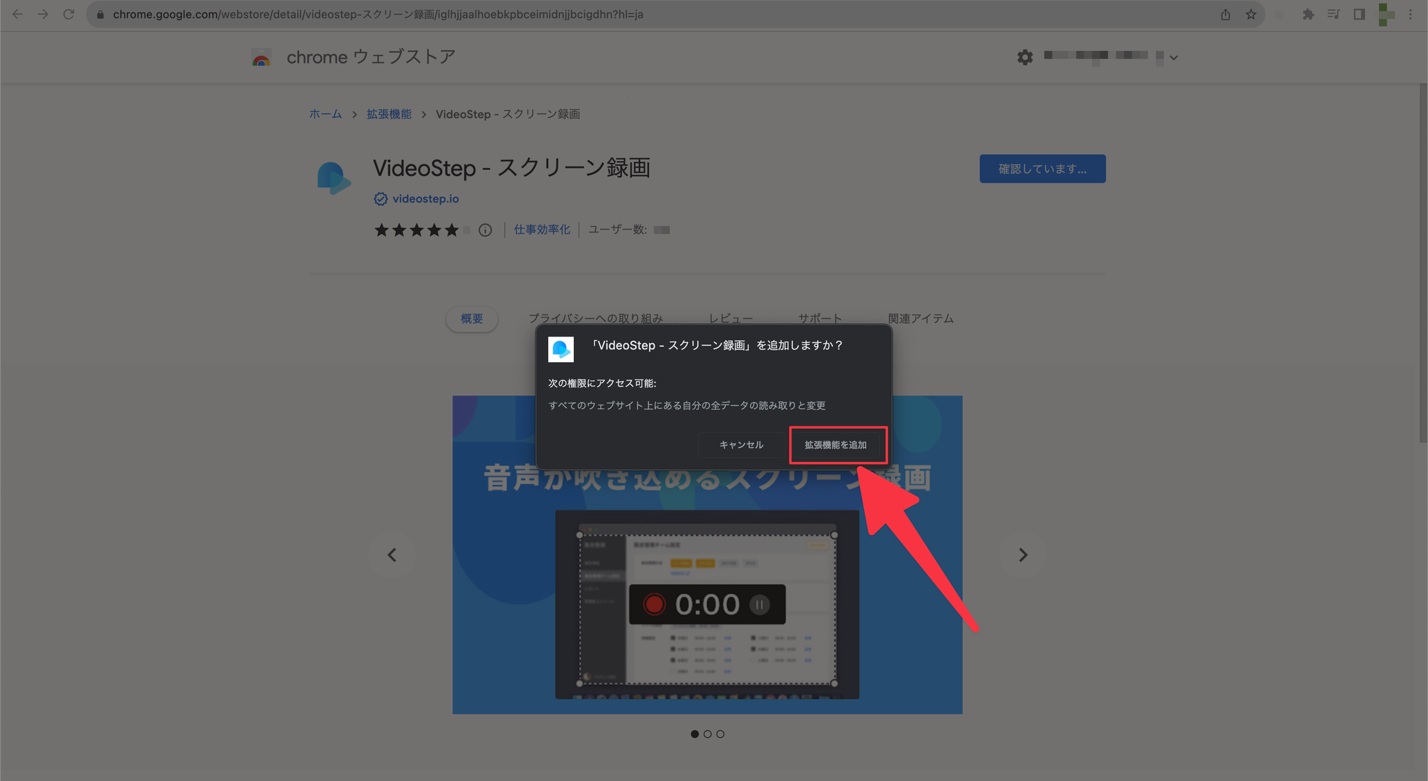Open the extensions puzzle icon

click(x=1308, y=14)
